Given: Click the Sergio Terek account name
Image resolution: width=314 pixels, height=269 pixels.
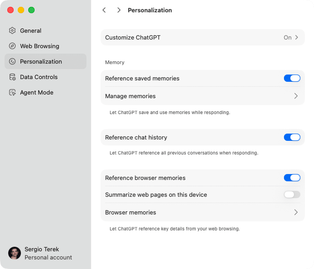Looking at the screenshot, I should (x=42, y=249).
